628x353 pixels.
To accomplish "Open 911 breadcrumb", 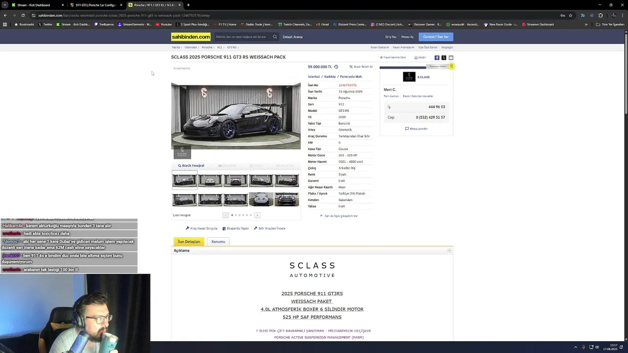I will pyautogui.click(x=219, y=48).
